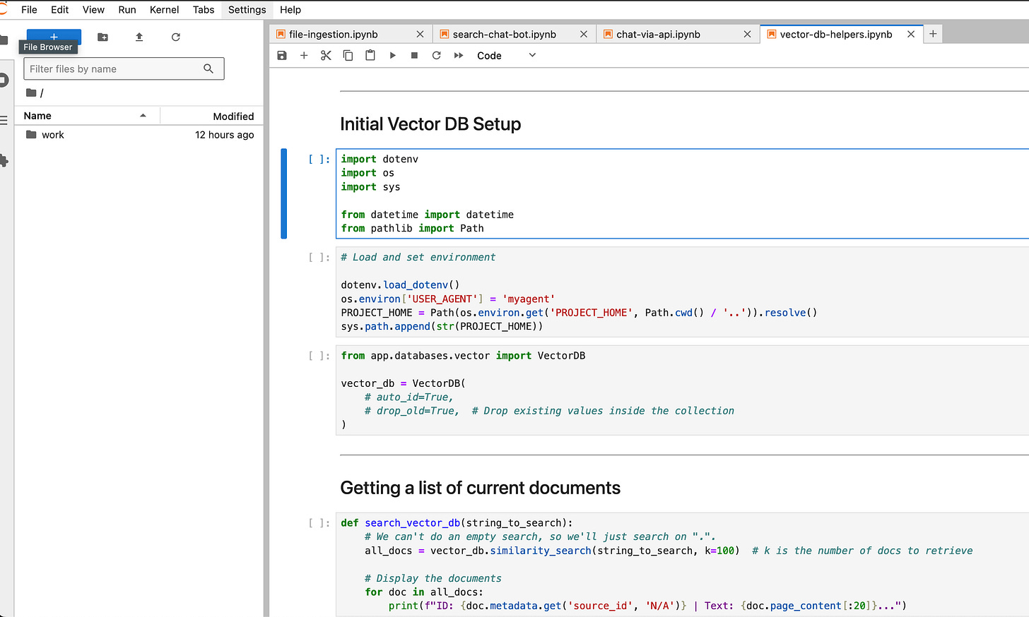Restart kernel and run all cells
The height and width of the screenshot is (617, 1029).
tap(459, 56)
